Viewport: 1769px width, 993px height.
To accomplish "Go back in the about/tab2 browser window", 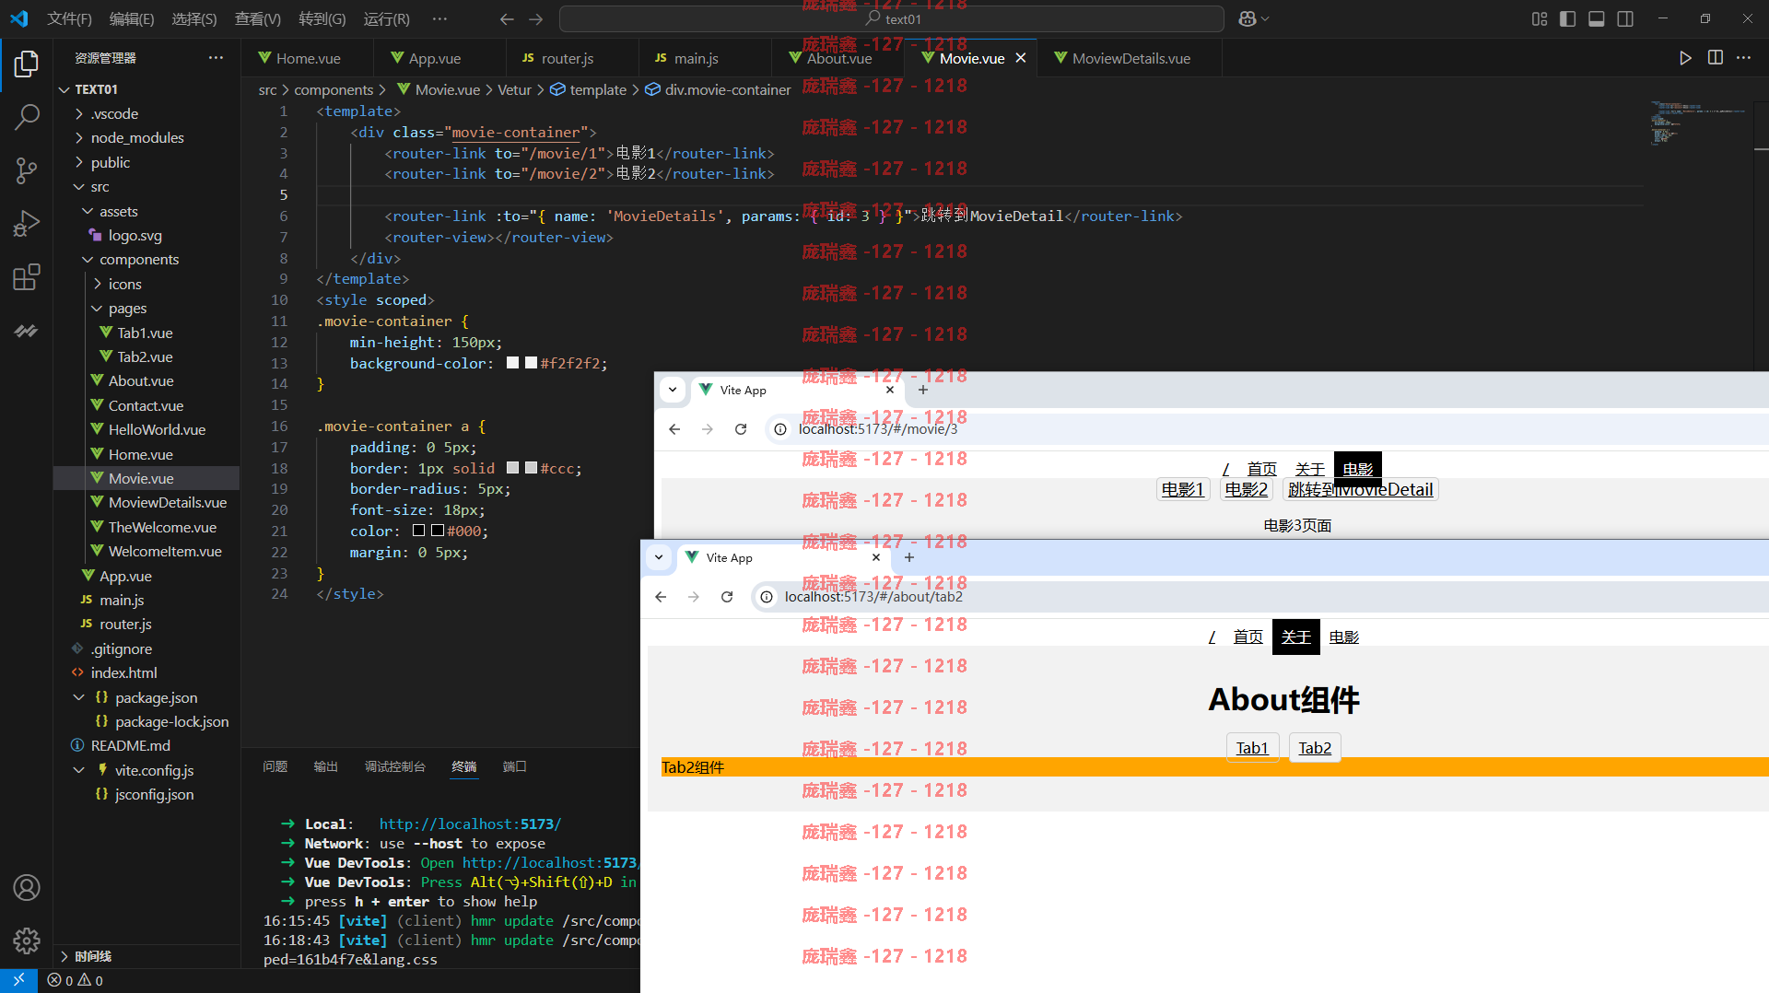I will (x=661, y=597).
